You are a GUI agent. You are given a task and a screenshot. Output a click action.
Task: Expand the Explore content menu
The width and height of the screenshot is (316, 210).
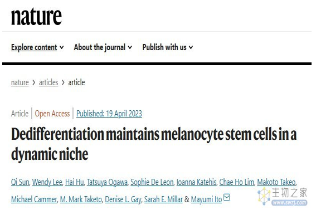click(x=37, y=47)
